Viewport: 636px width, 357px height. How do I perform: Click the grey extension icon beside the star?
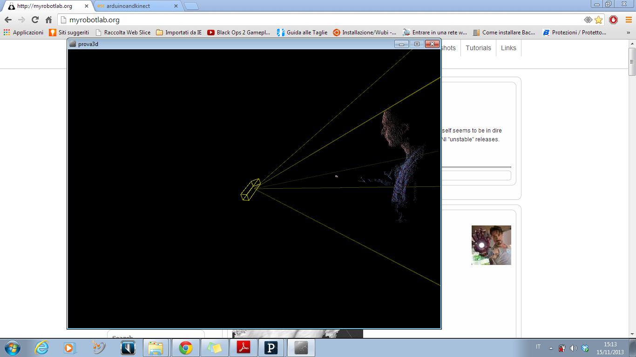(x=589, y=20)
